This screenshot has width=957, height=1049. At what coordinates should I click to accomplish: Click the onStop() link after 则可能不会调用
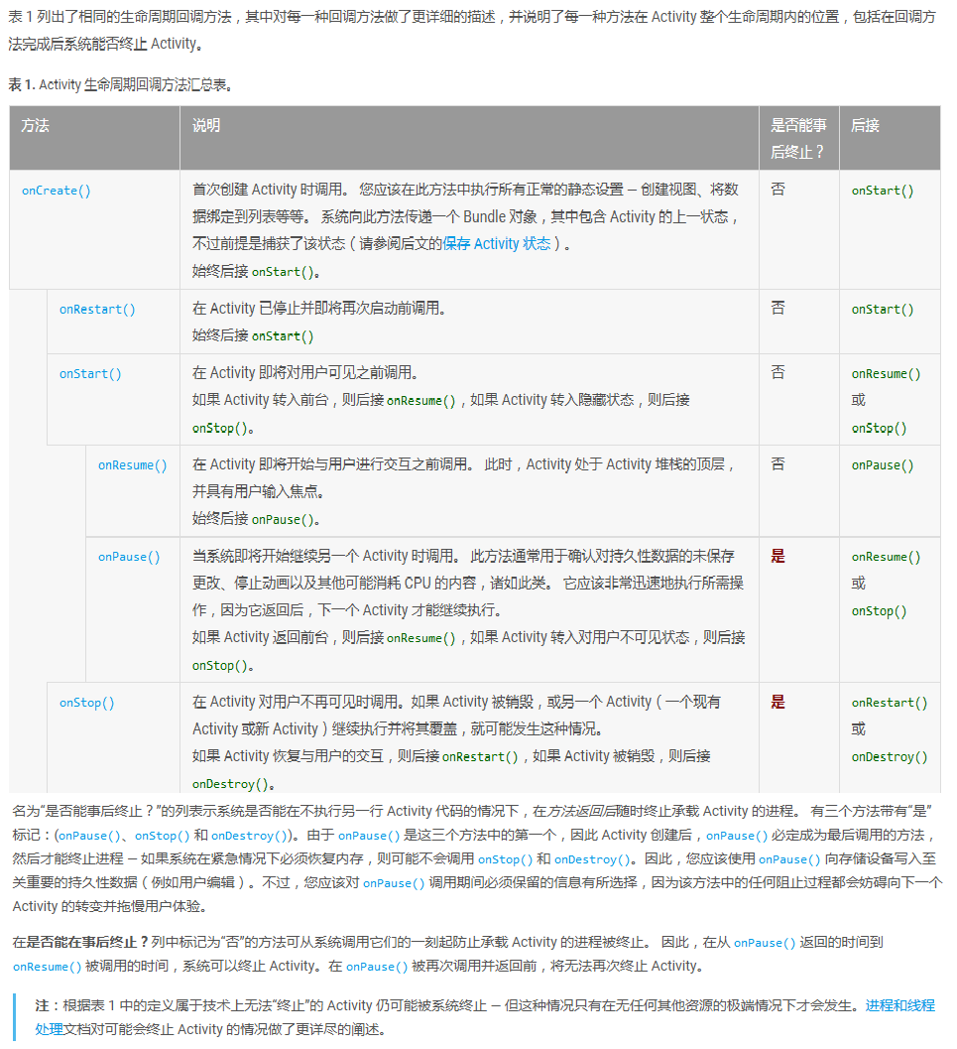pyautogui.click(x=505, y=859)
